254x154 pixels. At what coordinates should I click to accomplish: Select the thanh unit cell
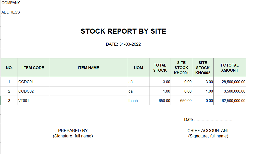pos(138,100)
